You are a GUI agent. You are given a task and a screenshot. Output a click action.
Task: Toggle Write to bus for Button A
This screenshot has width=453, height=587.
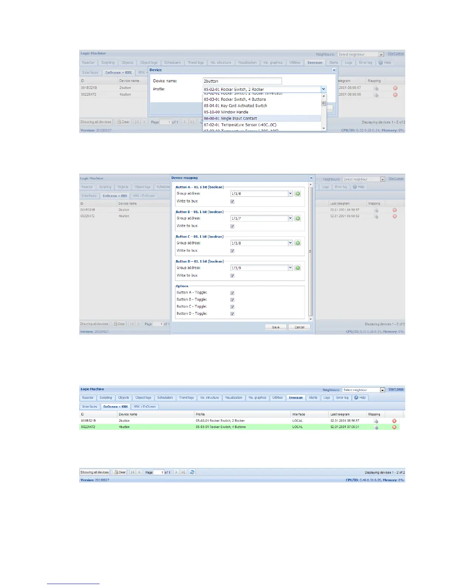pyautogui.click(x=232, y=202)
